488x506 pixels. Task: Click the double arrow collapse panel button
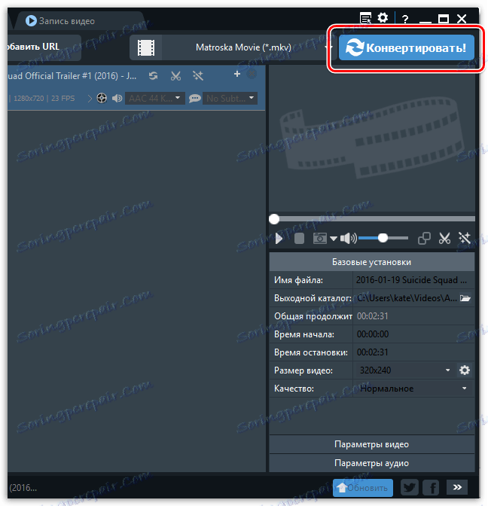click(x=457, y=487)
